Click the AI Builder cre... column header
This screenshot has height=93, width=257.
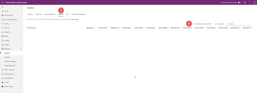[x=115, y=28]
